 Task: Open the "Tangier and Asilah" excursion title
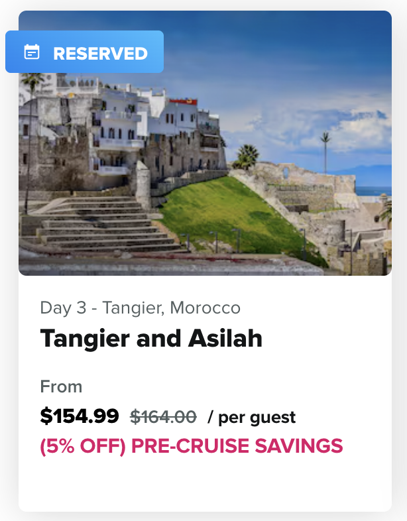pos(151,339)
